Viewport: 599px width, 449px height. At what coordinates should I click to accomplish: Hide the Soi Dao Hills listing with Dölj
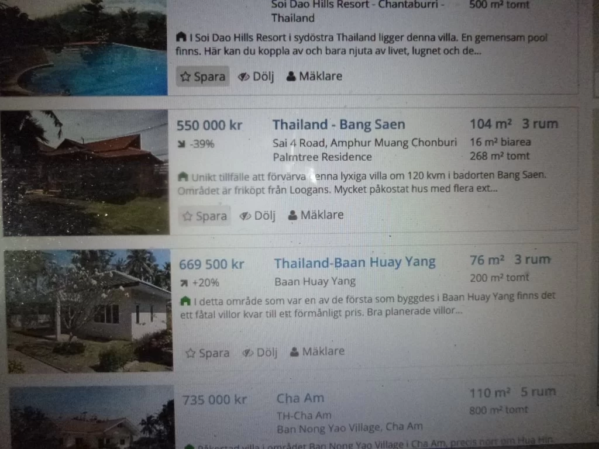[x=256, y=77]
